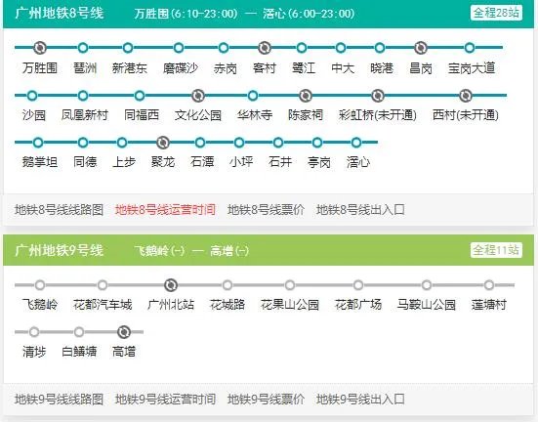Click the 聚龙 transfer station icon
The image size is (538, 422).
(x=163, y=143)
